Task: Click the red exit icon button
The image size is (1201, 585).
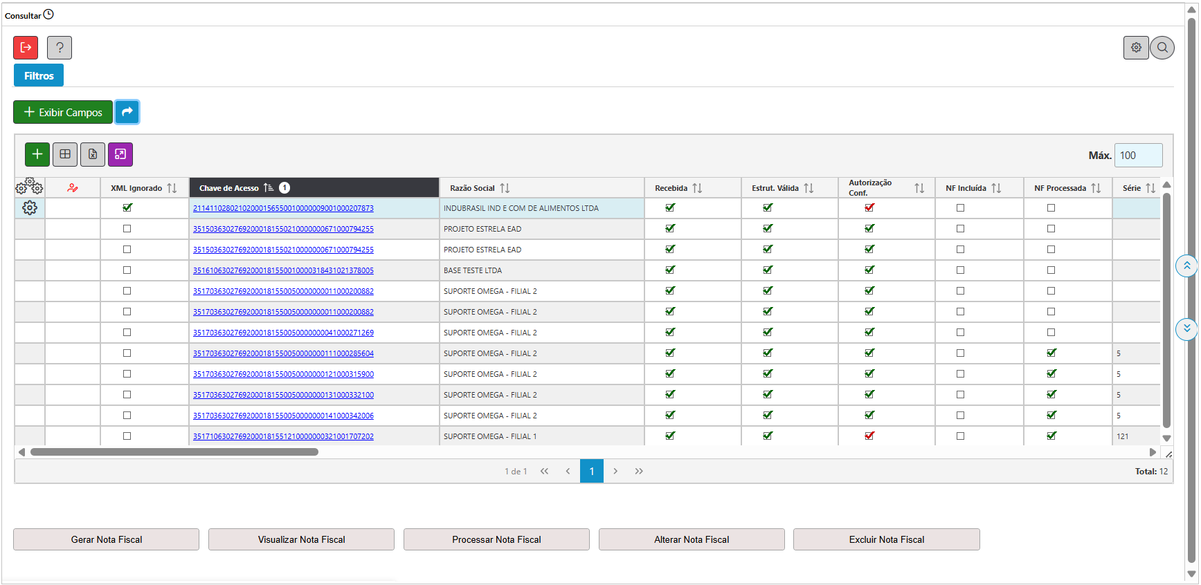Action: [26, 48]
